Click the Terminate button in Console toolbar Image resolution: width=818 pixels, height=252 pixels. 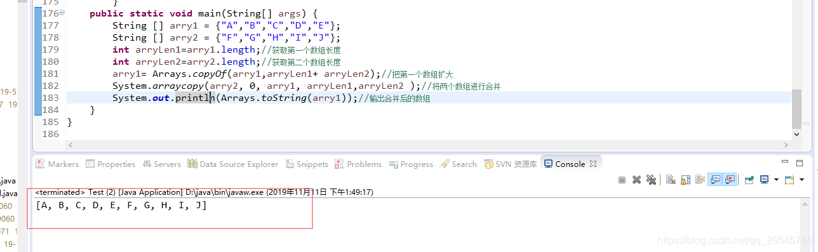(622, 180)
